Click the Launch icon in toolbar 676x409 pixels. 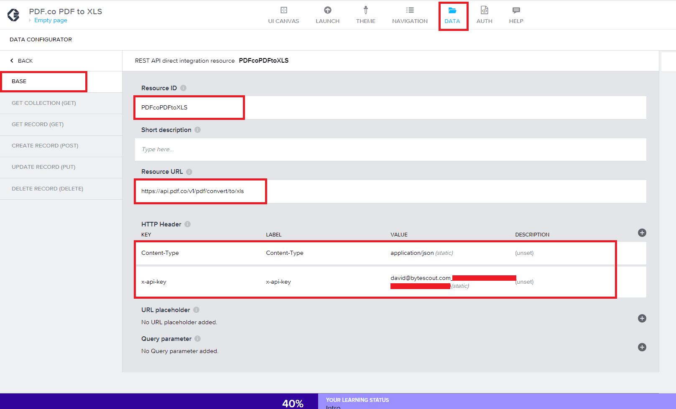click(x=327, y=15)
